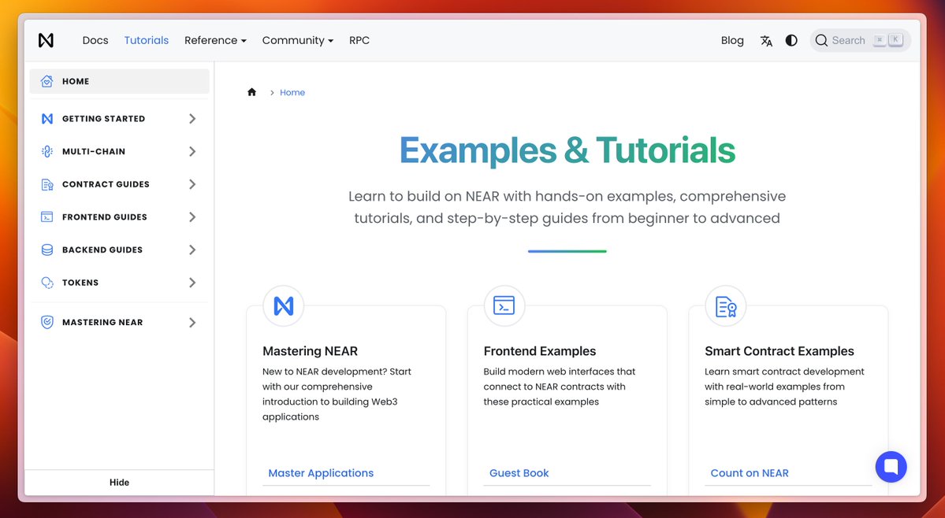Click the Frontend Examples card terminal icon
The width and height of the screenshot is (945, 518).
tap(504, 305)
